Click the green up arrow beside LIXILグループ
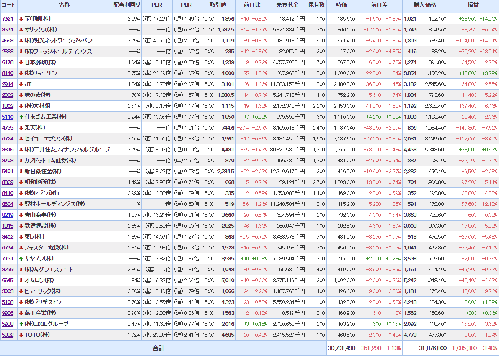 click(x=21, y=324)
